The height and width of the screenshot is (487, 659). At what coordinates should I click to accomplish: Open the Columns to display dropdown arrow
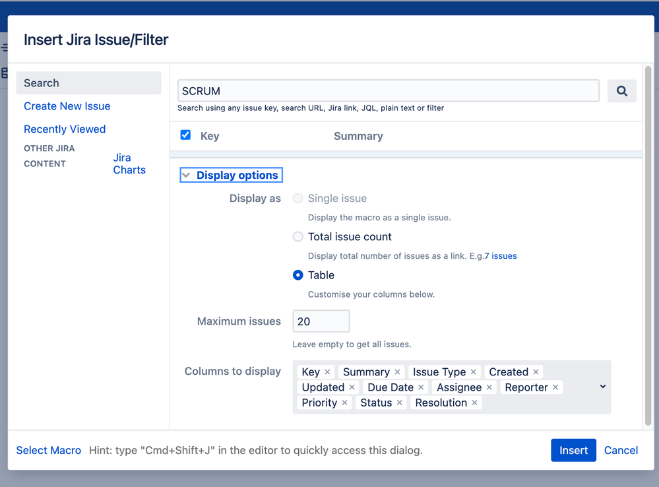(x=603, y=387)
